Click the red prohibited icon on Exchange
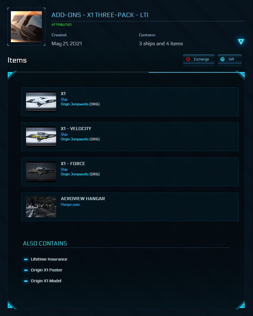Viewport: 253px width, 316px height. pos(188,59)
